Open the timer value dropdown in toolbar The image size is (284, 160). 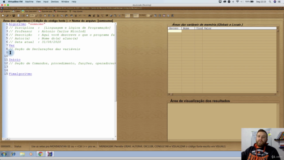[x=36, y=16]
